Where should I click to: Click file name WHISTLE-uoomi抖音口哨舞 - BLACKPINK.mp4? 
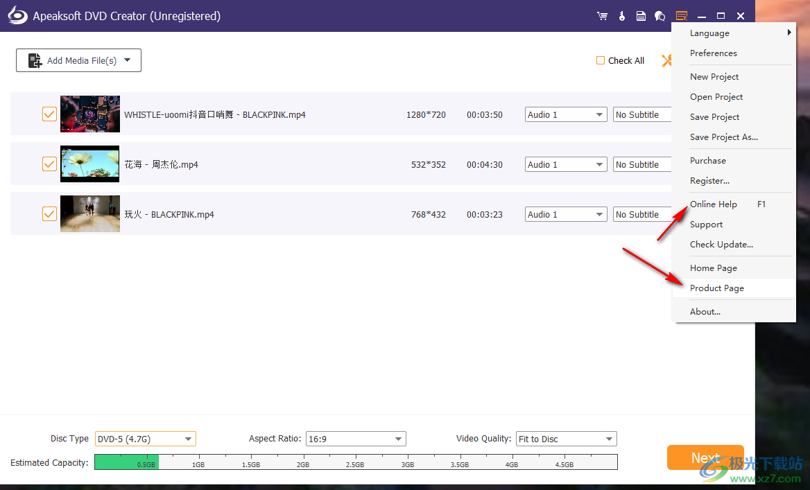215,114
